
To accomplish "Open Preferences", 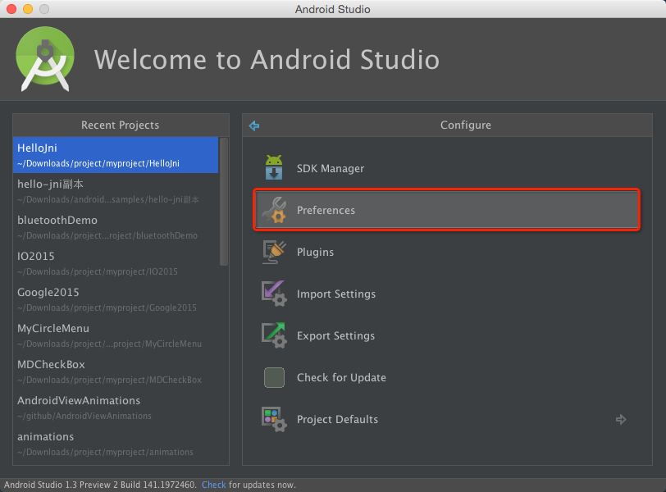I will (446, 210).
